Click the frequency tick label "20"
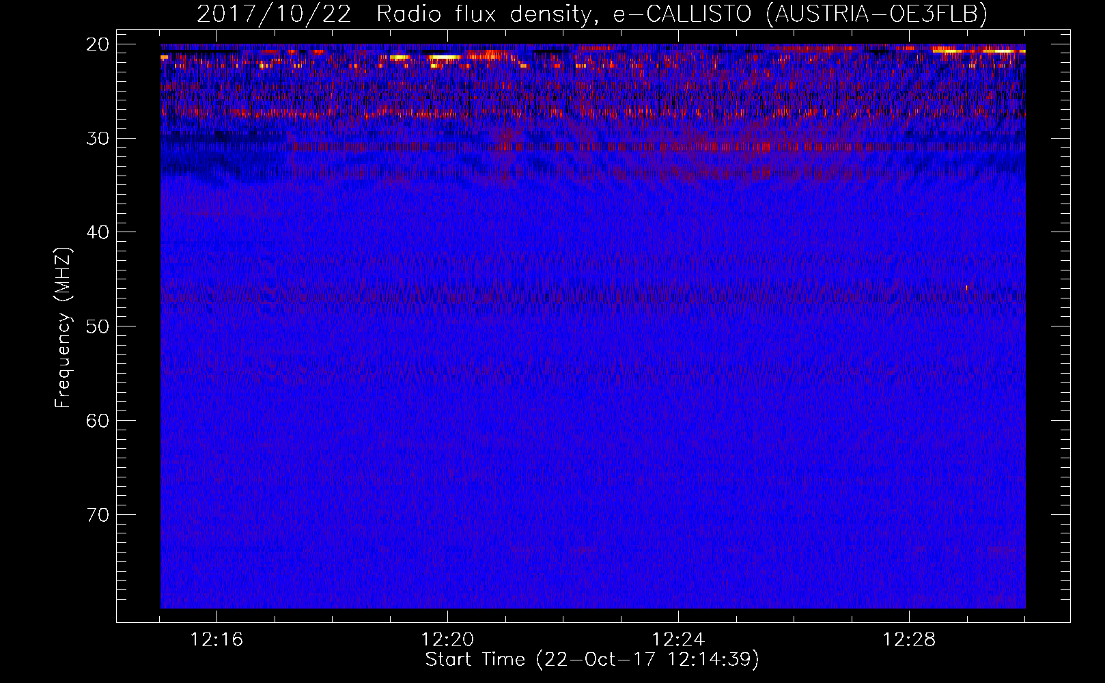The height and width of the screenshot is (683, 1105). (98, 44)
